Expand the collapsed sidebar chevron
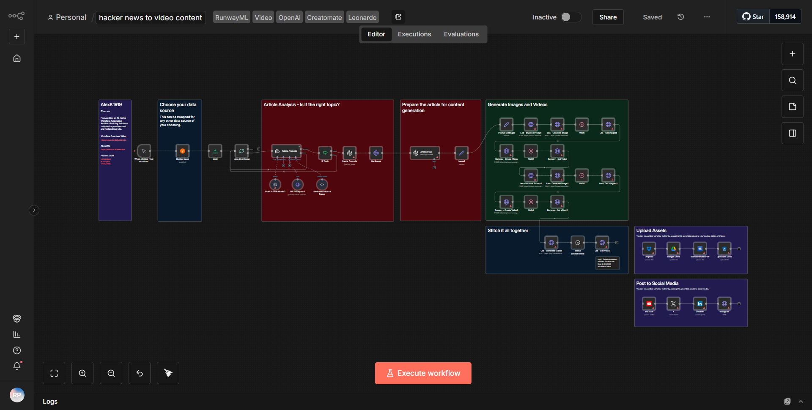Screen dimensions: 812x410 (34, 210)
